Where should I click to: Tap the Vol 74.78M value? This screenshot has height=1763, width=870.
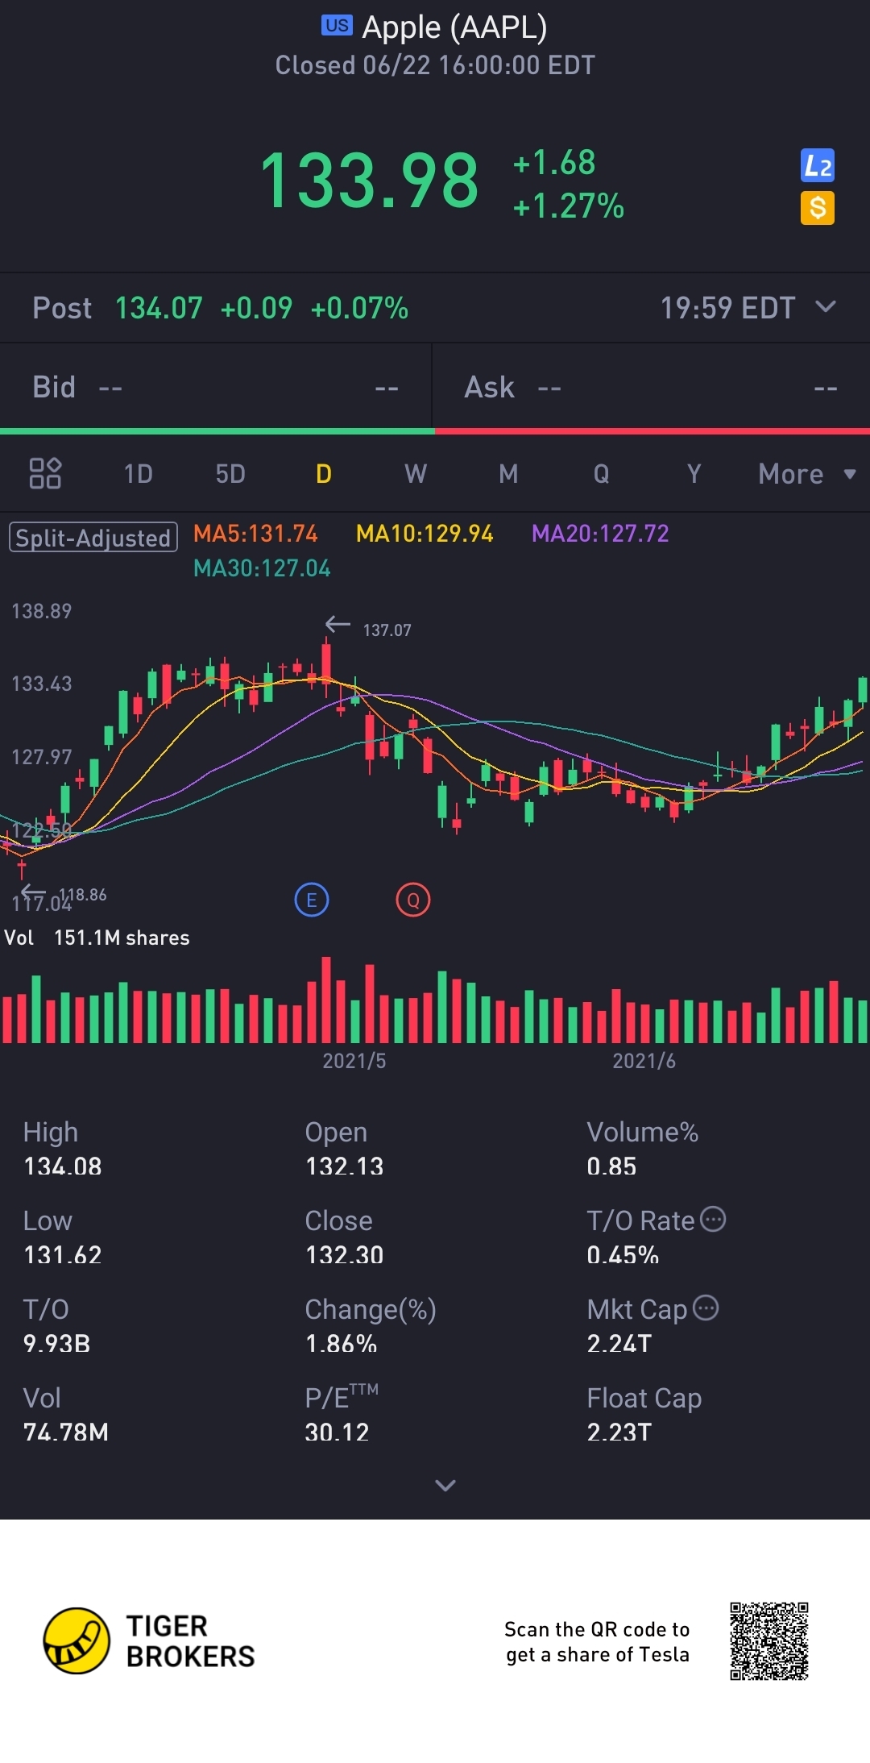click(66, 1432)
